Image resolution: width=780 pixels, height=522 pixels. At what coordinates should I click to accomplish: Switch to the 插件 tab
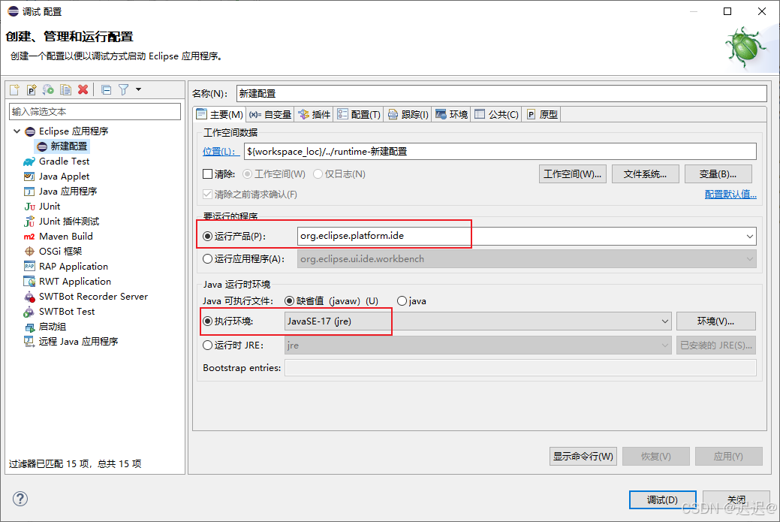[314, 114]
